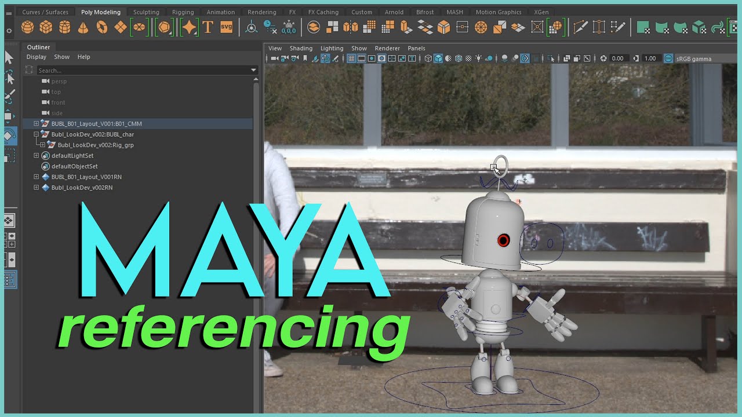Toggle use all lights bulb icon
This screenshot has height=417, width=742.
[479, 58]
